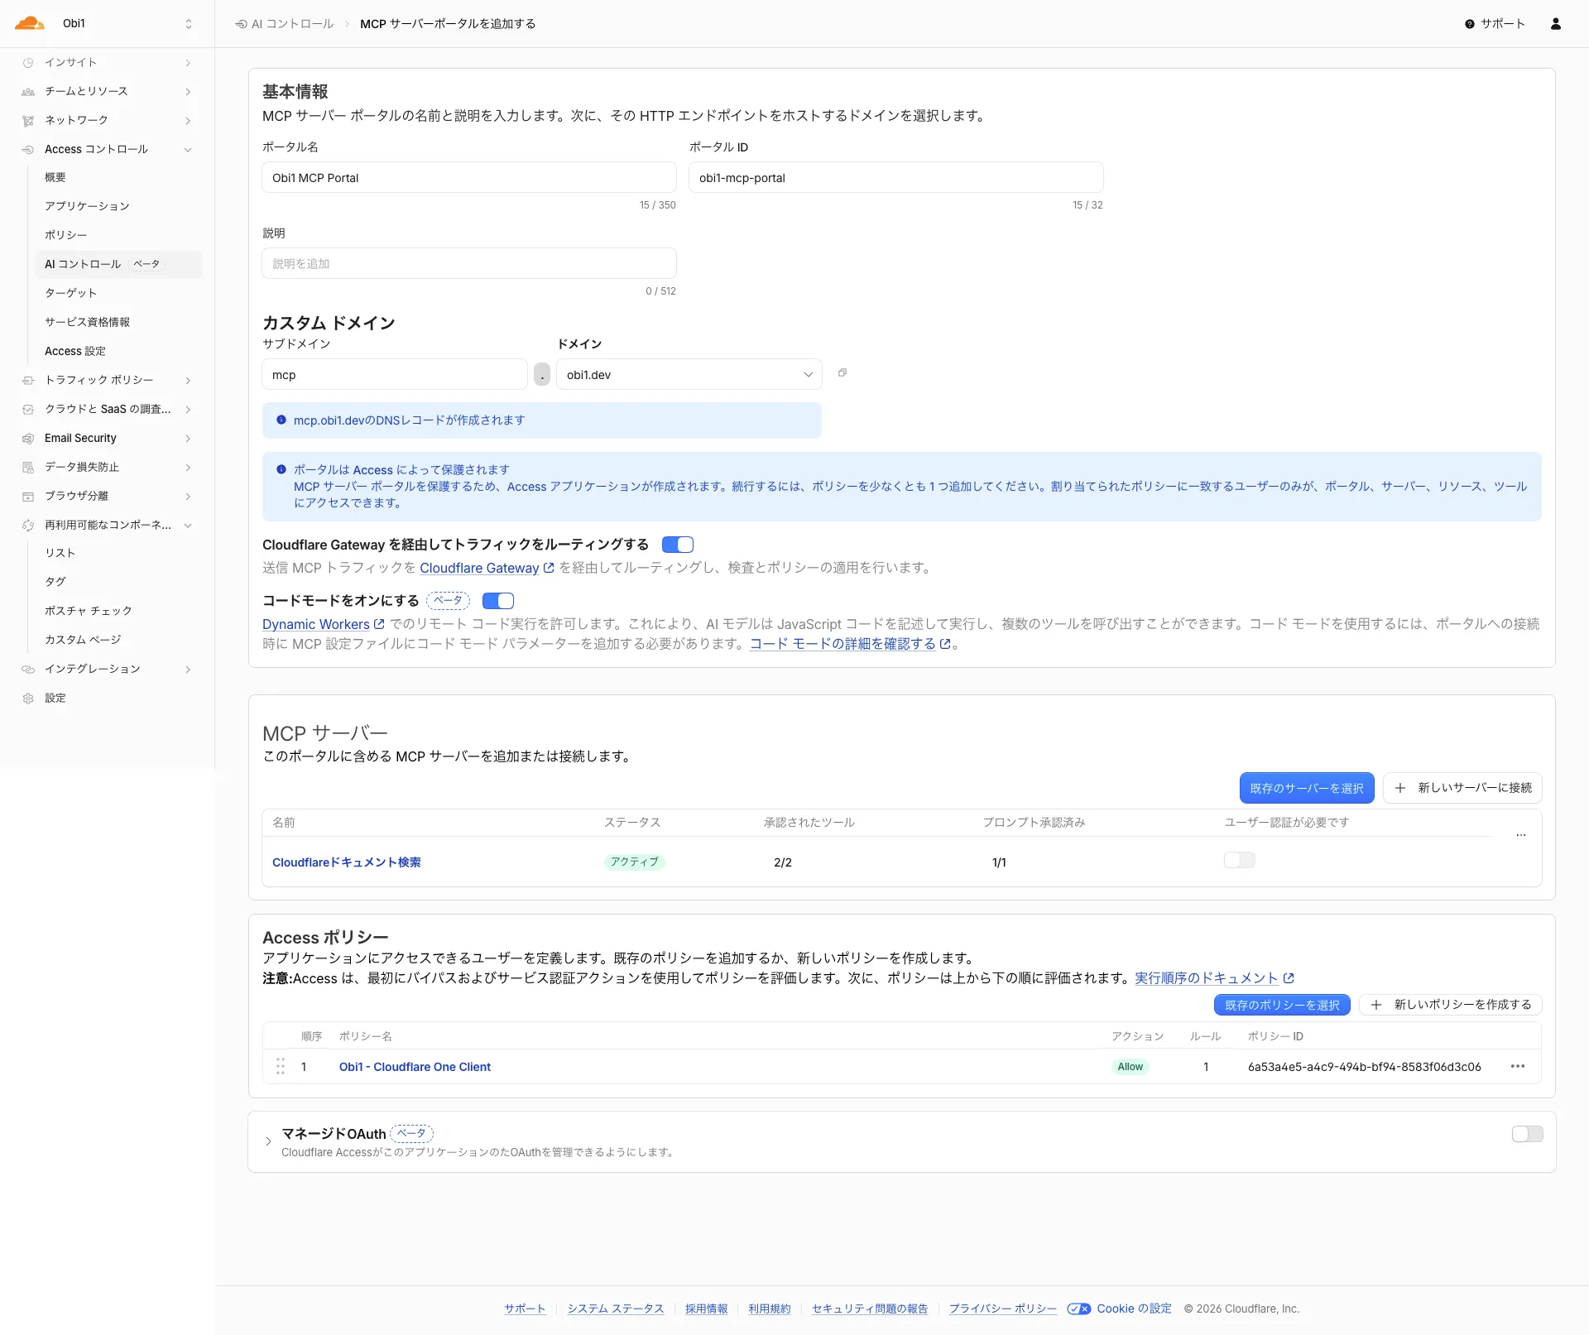Expand the チームとリソース menu chevron
This screenshot has height=1335, width=1589.
189,92
